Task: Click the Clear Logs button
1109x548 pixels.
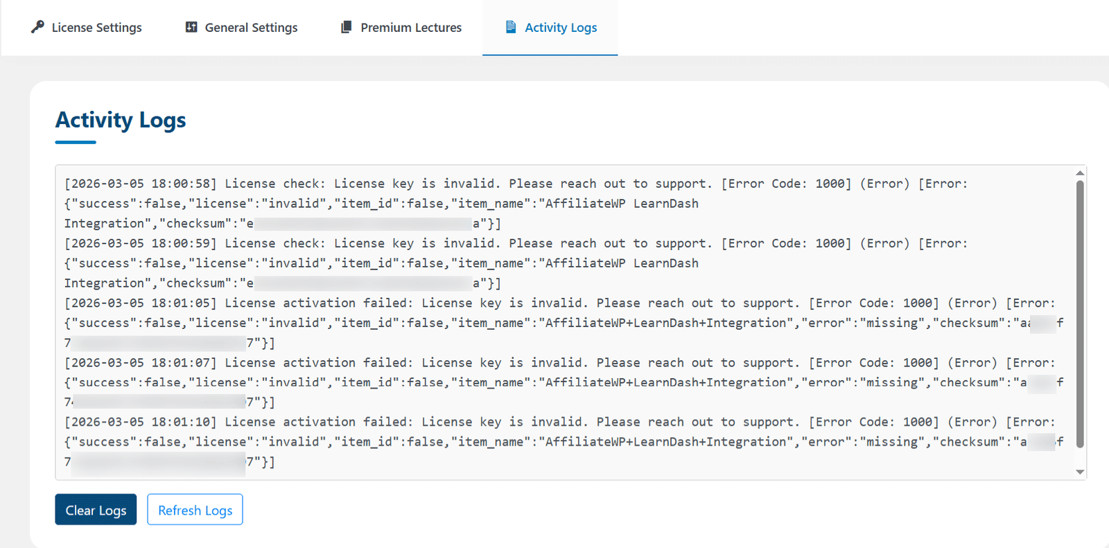Action: coord(96,510)
